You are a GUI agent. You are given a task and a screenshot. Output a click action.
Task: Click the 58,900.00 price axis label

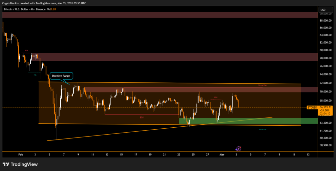tap(326, 145)
